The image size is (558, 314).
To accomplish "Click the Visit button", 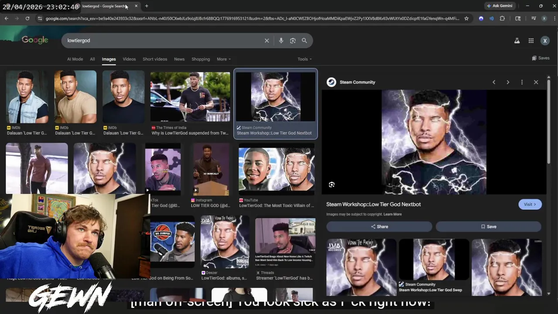I will pos(530,204).
